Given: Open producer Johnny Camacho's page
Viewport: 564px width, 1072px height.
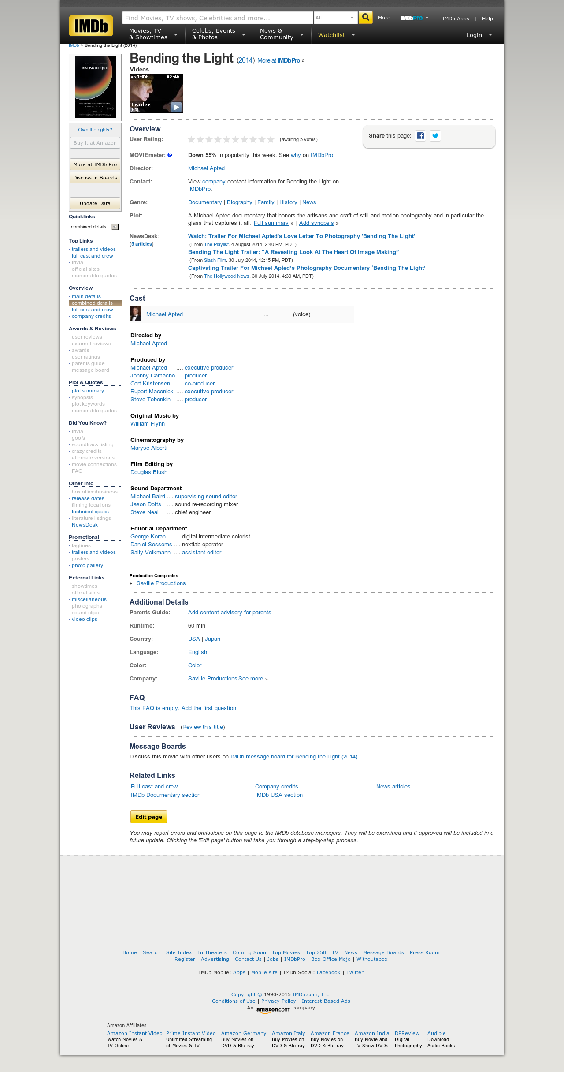Looking at the screenshot, I should [152, 376].
